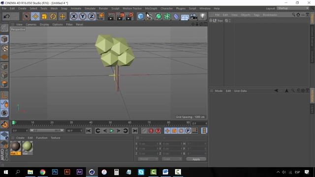
Task: Select the Live Selection tool
Action: pyautogui.click(x=26, y=16)
